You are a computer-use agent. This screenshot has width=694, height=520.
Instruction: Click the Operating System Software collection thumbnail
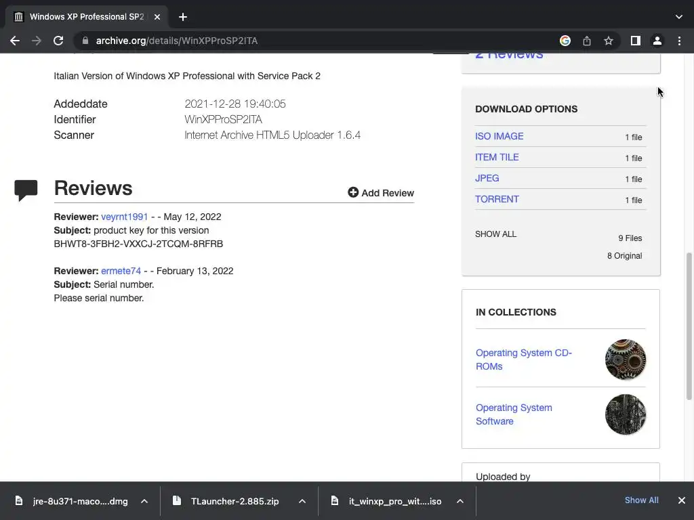coord(626,414)
